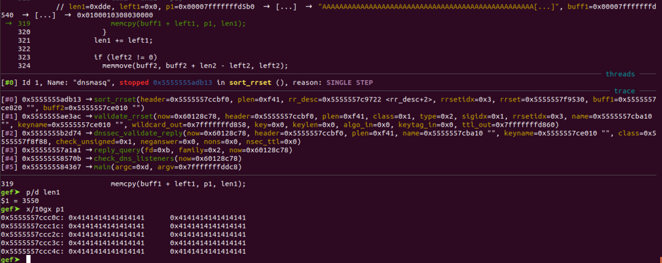Click the final empty gef prompt line
662x263 pixels.
tap(28, 259)
